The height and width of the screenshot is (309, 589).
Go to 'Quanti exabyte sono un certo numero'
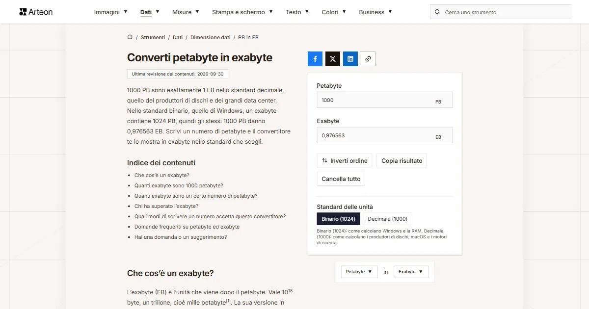point(196,196)
